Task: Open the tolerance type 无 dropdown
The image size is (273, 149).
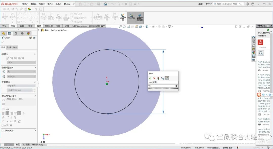Action: click(x=21, y=72)
